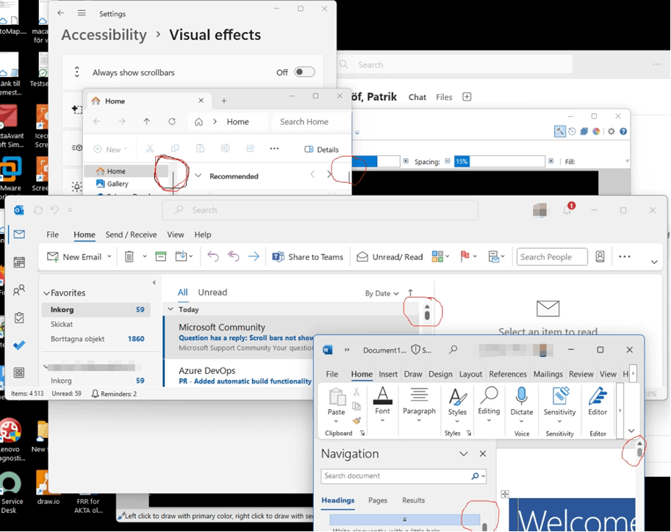The height and width of the screenshot is (532, 671).
Task: Switch to Outlook's Send / Receive tab
Action: [x=131, y=234]
